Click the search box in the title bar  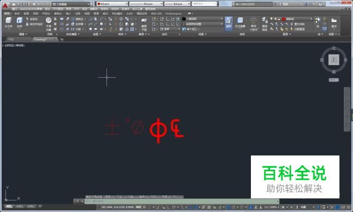pos(253,4)
